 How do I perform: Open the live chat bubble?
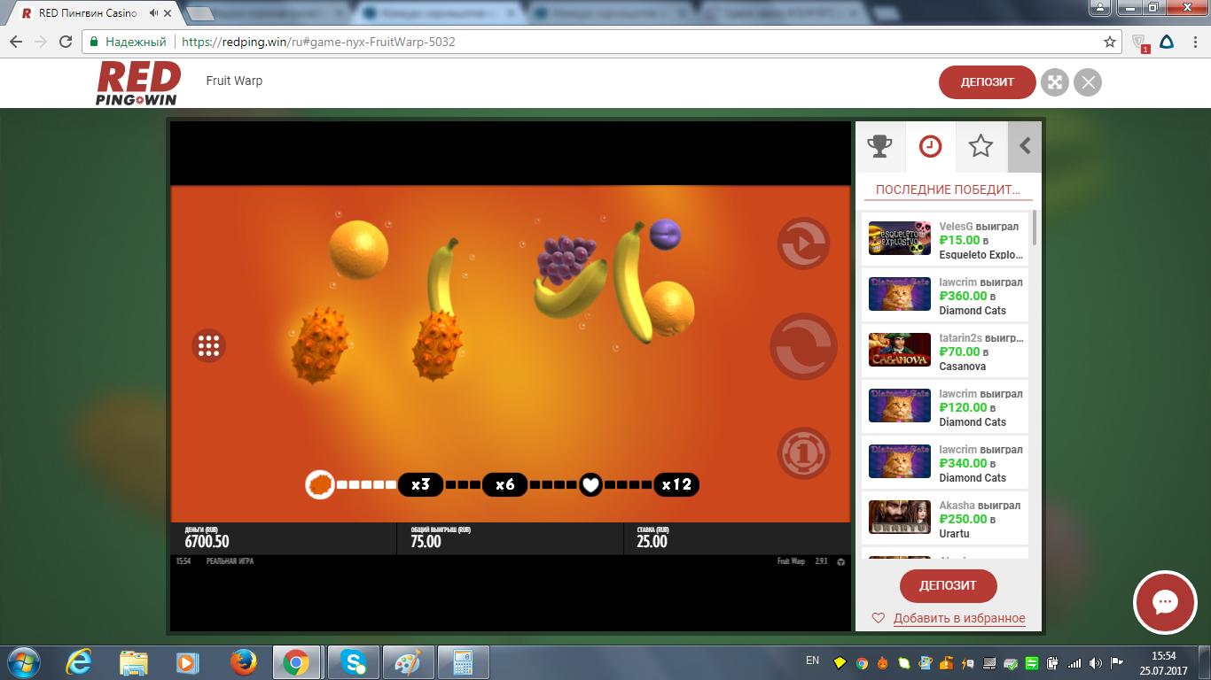(1164, 602)
